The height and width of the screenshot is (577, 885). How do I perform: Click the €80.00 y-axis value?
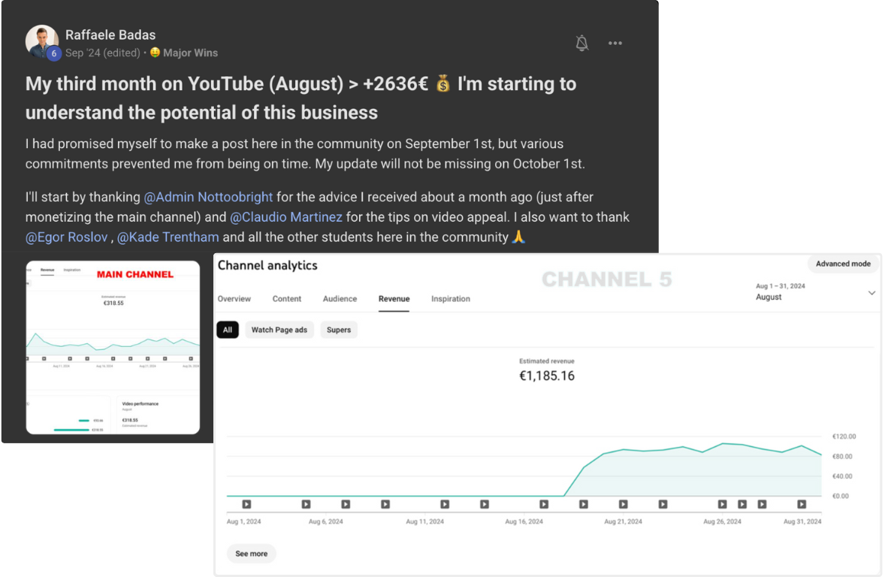(x=842, y=456)
